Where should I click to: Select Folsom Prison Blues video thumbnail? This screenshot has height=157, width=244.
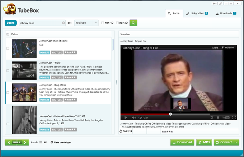tap(24, 120)
